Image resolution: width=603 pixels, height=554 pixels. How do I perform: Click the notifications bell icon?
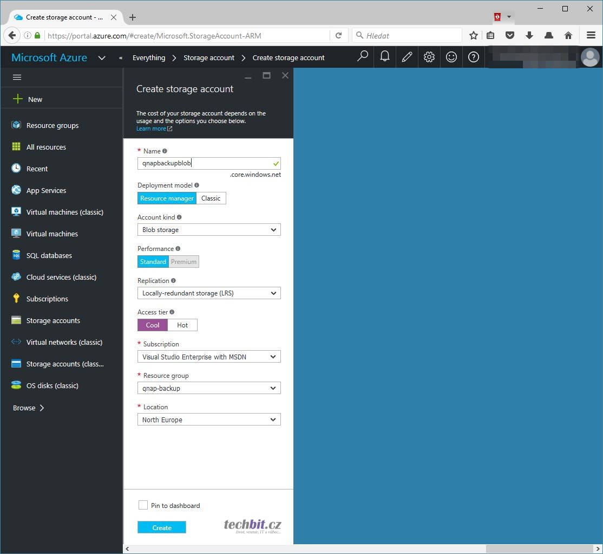pyautogui.click(x=385, y=57)
